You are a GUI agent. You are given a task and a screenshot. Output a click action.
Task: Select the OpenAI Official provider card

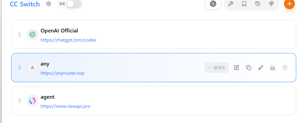click(x=154, y=34)
